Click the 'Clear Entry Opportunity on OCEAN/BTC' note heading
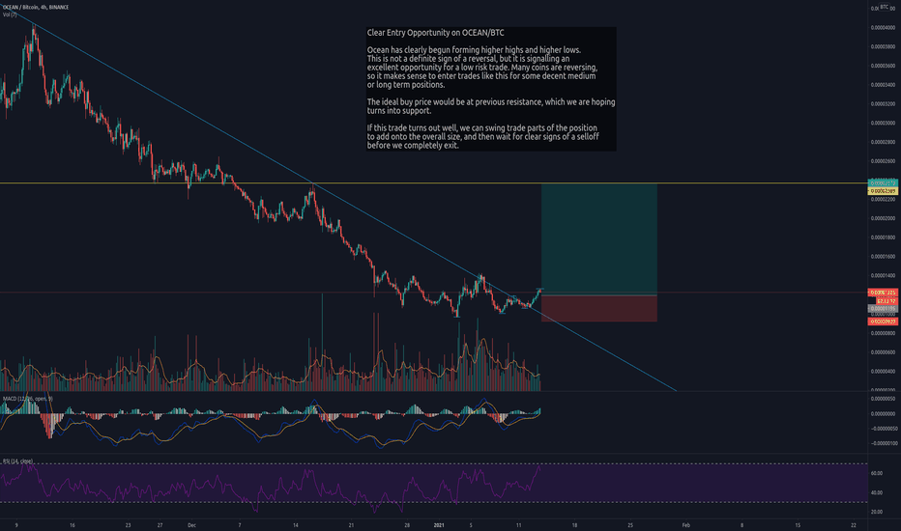The width and height of the screenshot is (901, 531). 436,33
